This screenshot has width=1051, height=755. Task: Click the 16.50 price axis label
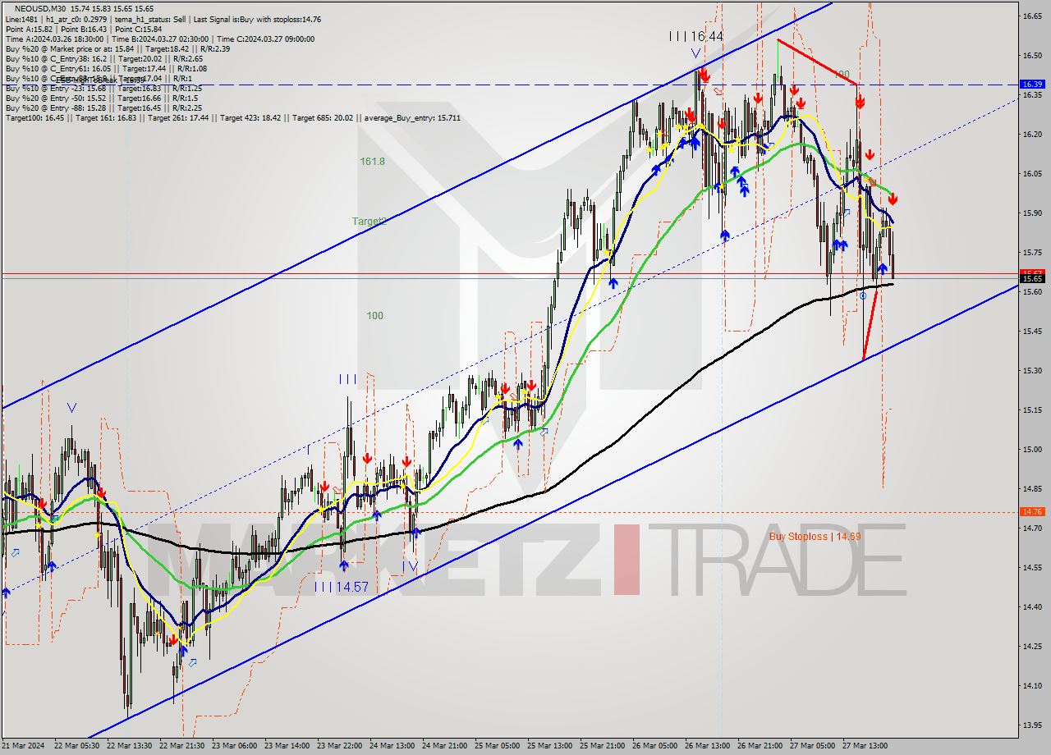[x=1031, y=55]
